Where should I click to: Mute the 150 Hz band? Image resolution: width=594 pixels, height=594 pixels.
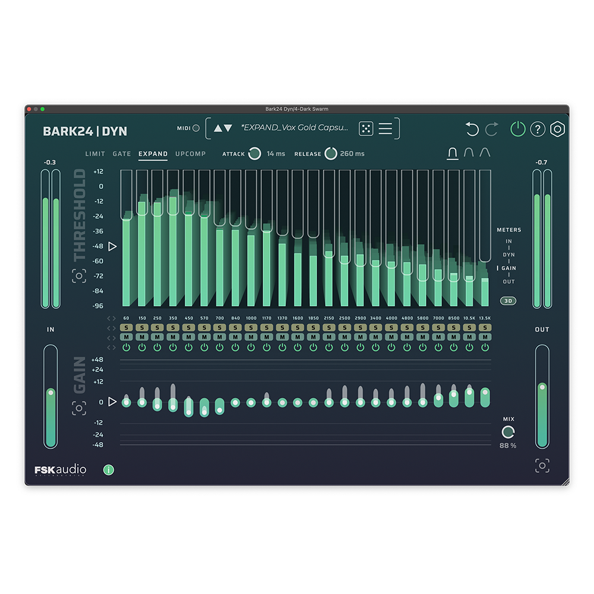click(142, 337)
